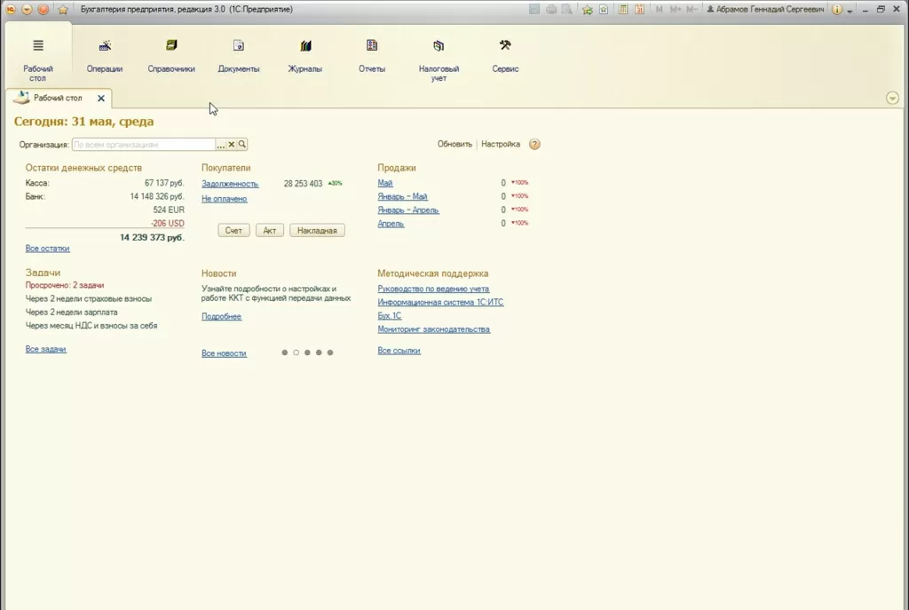Viewport: 909px width, 610px height.
Task: Open the Бух.1С link
Action: 389,316
